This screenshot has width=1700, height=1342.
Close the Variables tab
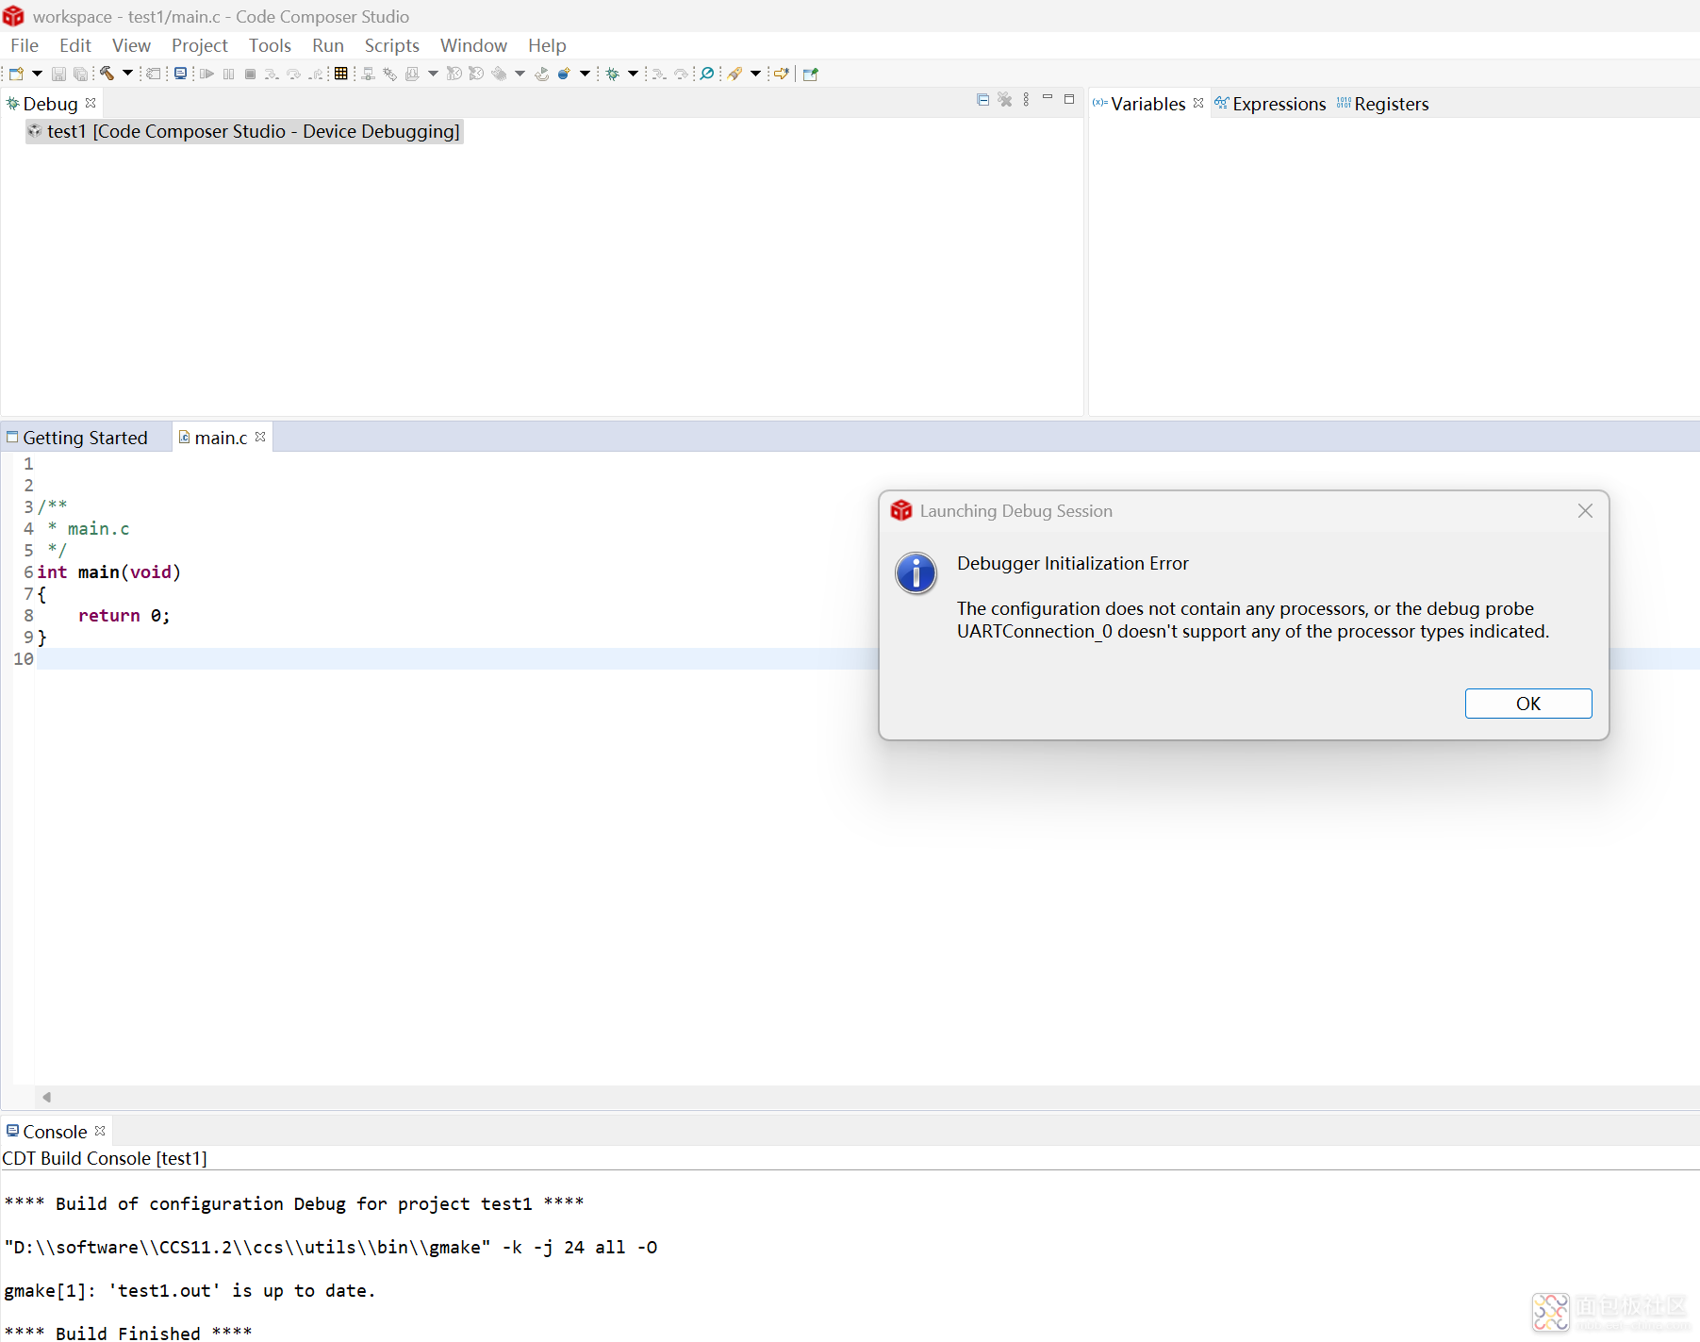click(1198, 103)
